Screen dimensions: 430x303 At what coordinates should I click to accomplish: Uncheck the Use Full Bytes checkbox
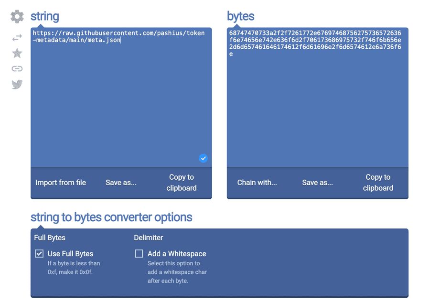click(x=39, y=254)
